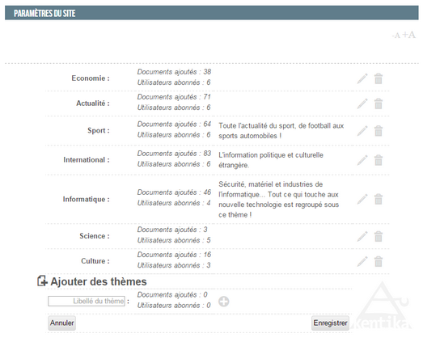
Task: Click the Annuler button
Action: coord(61,323)
